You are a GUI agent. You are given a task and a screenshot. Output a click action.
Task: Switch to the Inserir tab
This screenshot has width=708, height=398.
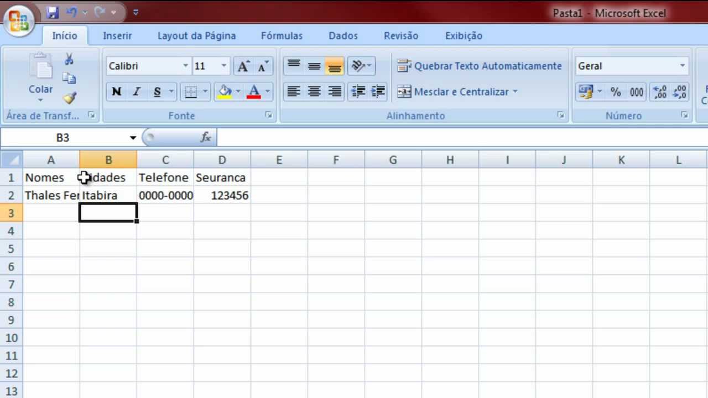pos(117,35)
